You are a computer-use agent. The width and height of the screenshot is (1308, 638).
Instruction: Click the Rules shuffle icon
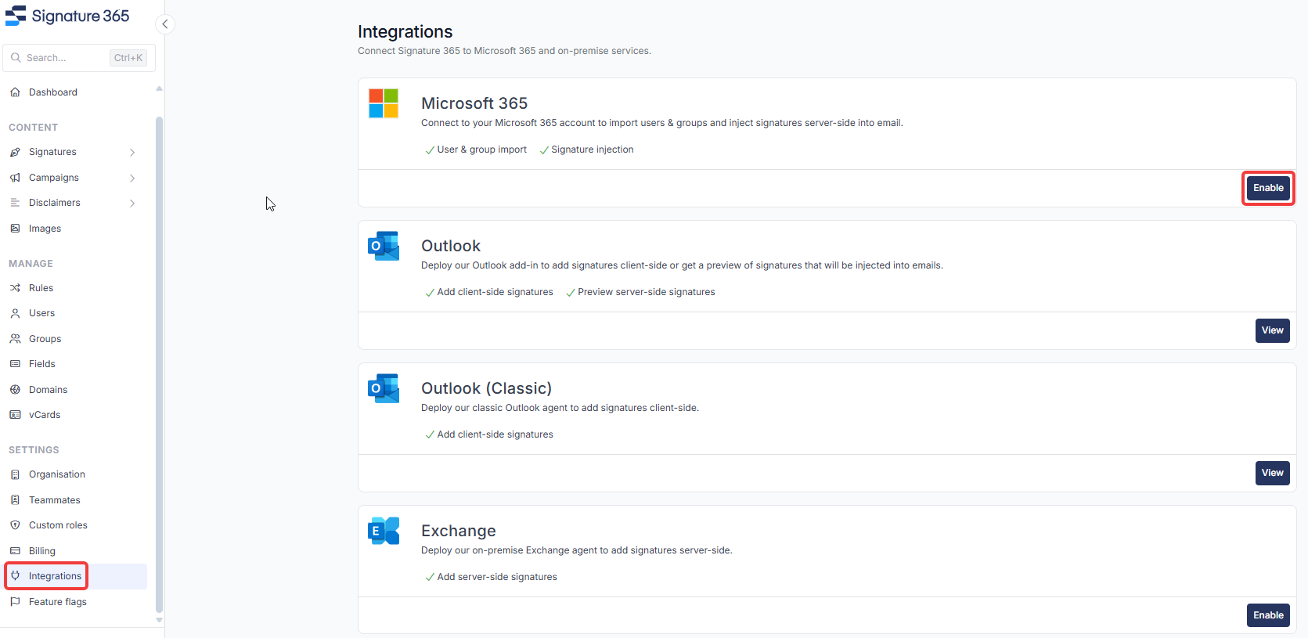[x=15, y=288]
